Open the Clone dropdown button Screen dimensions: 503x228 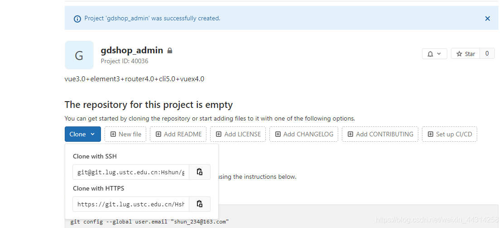pyautogui.click(x=83, y=134)
